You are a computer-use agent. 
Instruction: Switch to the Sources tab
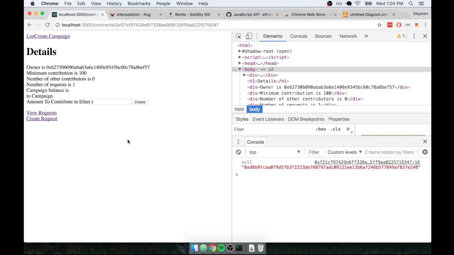pos(323,36)
